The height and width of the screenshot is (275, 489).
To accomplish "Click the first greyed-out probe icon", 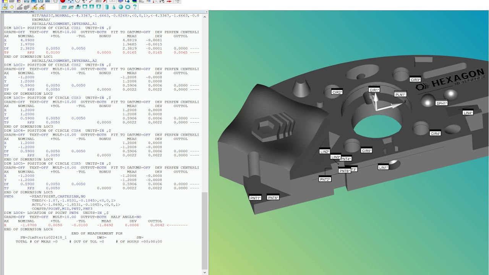I will [x=19, y=7].
